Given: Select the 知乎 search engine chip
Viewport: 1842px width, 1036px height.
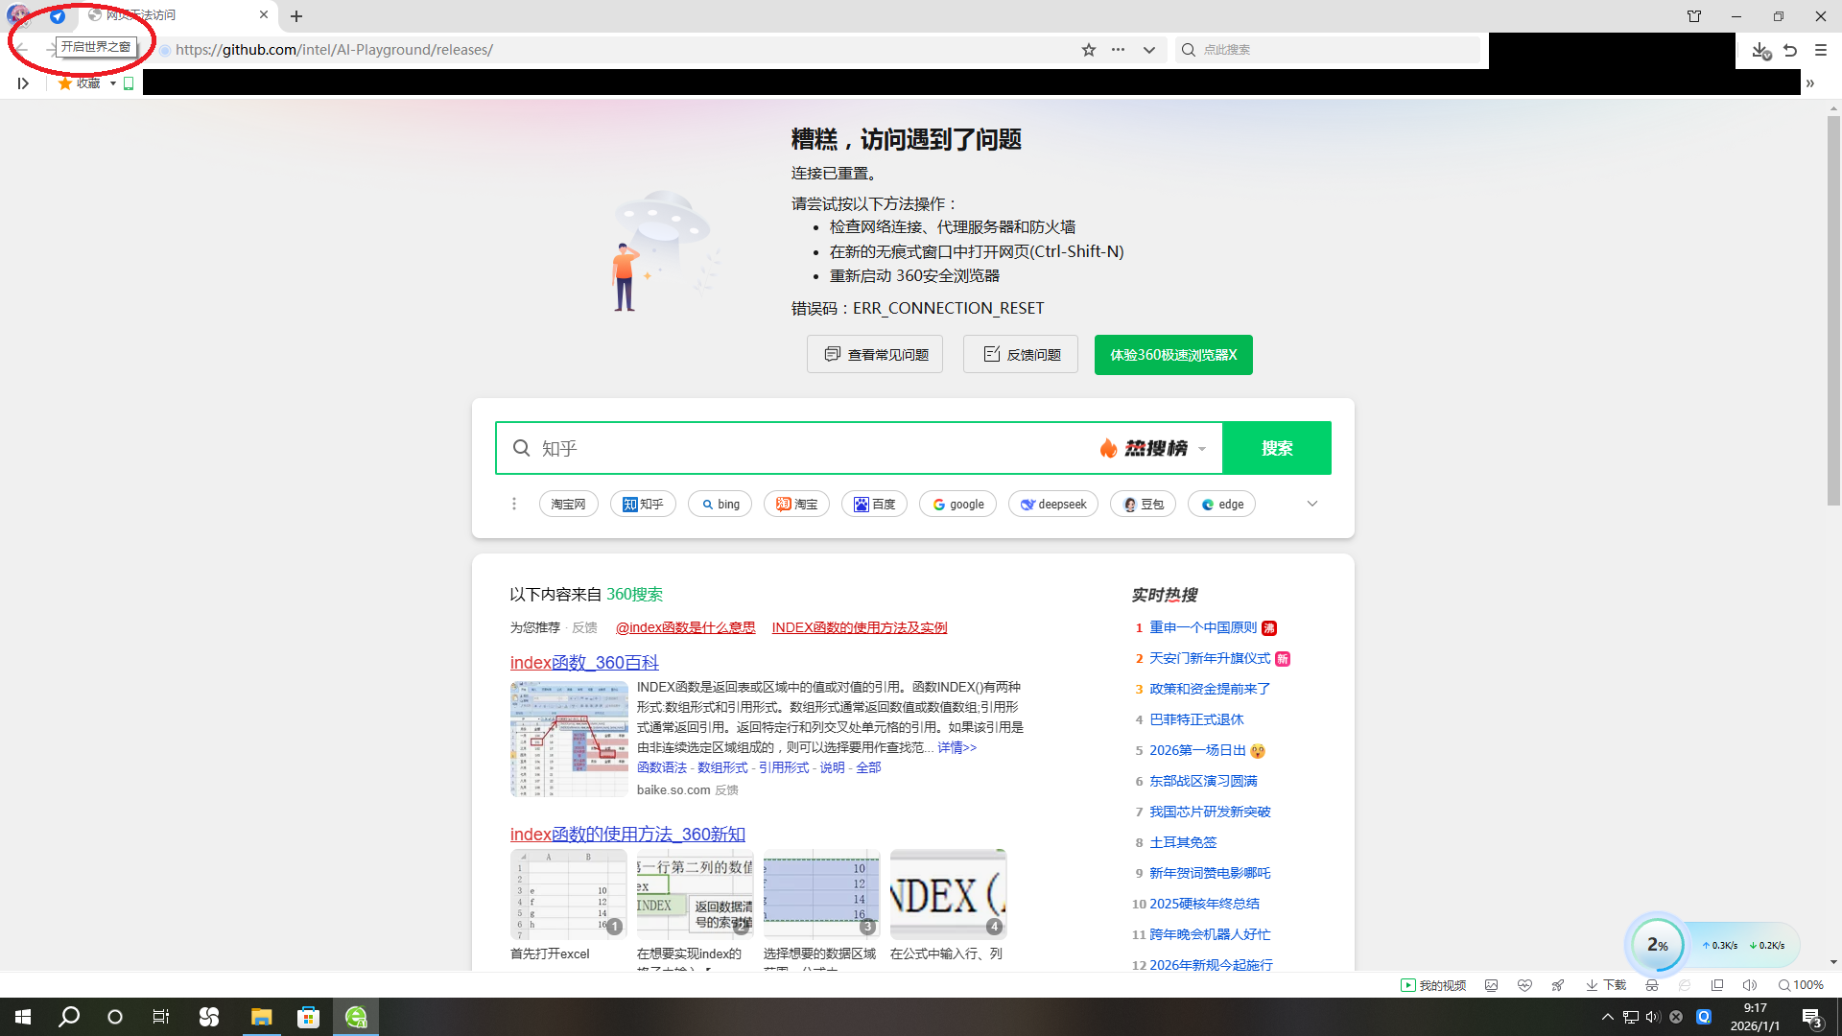Looking at the screenshot, I should click(643, 504).
